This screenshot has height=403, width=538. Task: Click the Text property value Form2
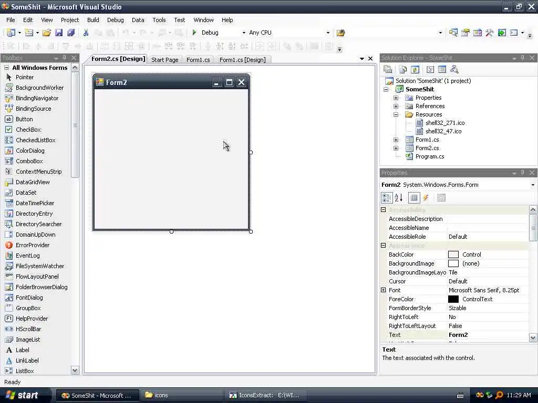point(458,335)
